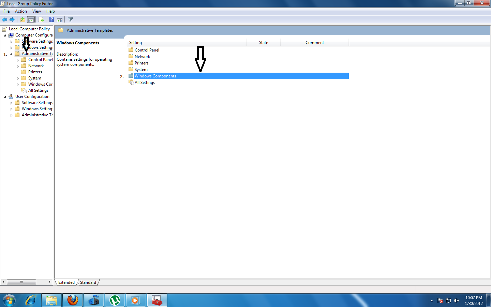Click the User Configuration user icon
The width and height of the screenshot is (491, 307).
[11, 97]
